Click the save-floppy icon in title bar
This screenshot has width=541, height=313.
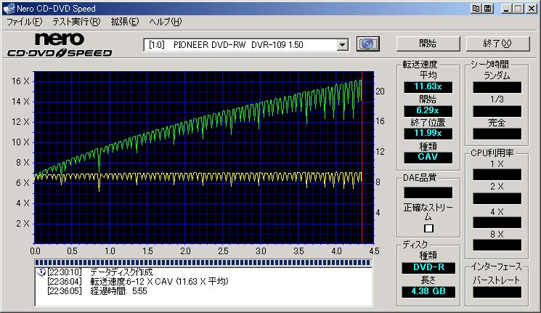(487, 8)
